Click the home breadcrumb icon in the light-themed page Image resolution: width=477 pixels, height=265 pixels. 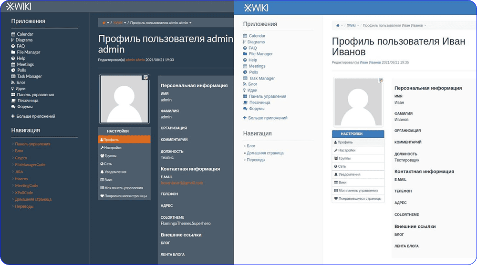(338, 25)
